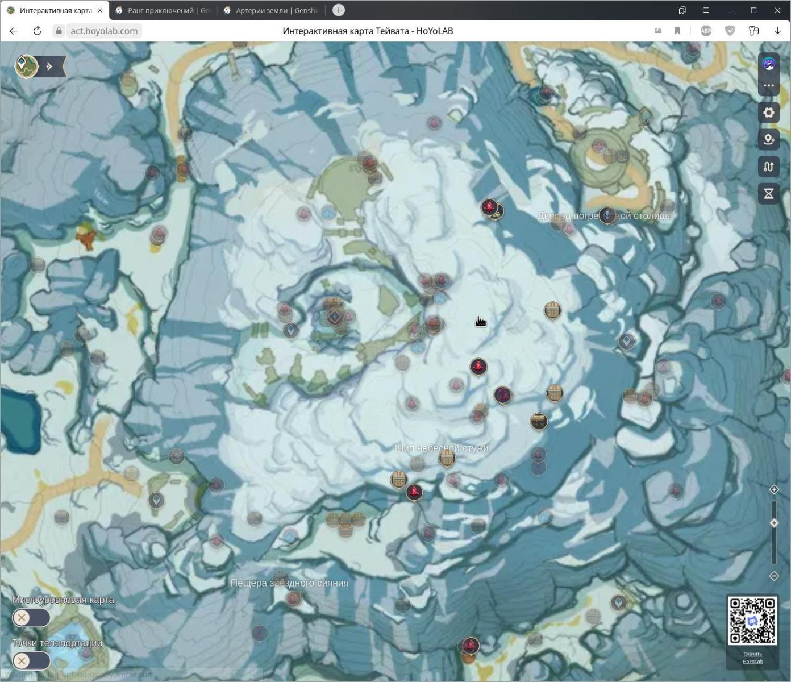Close the Интерактивная карта tab
Screen dimensions: 791x682
click(100, 10)
